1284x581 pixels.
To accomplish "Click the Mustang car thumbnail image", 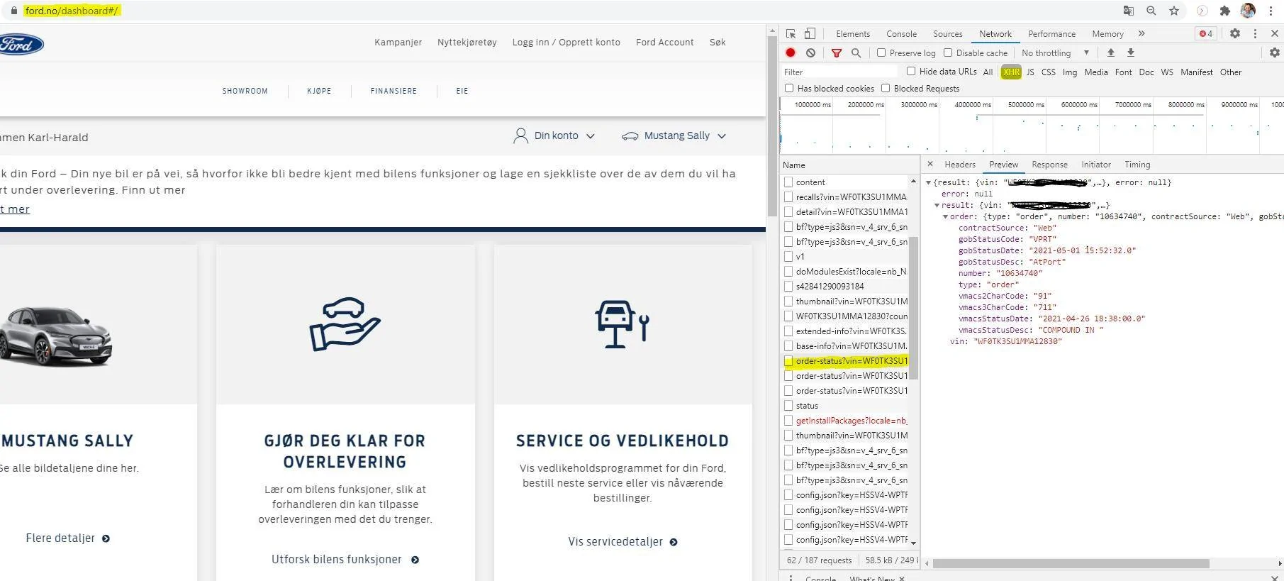I will pos(55,336).
